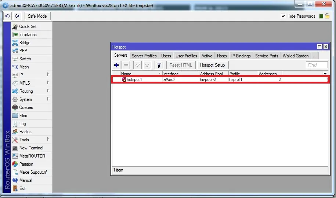Screen dimensions: 336x198
Task: Open the Partition section
Action: (32, 164)
